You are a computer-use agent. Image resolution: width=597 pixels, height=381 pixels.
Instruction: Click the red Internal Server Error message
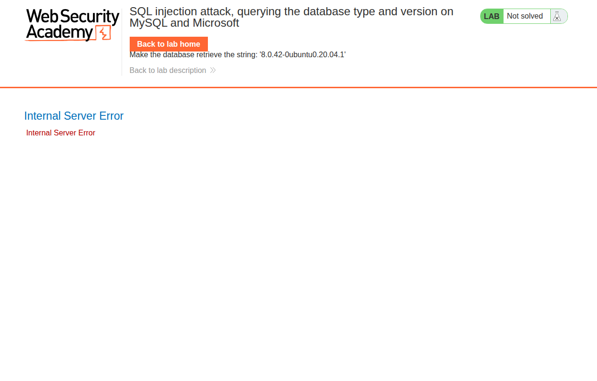coord(61,133)
